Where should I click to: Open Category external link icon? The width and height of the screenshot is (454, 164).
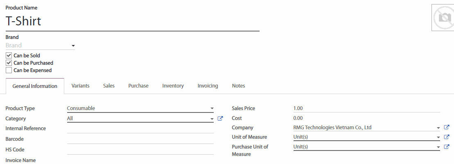tap(220, 119)
